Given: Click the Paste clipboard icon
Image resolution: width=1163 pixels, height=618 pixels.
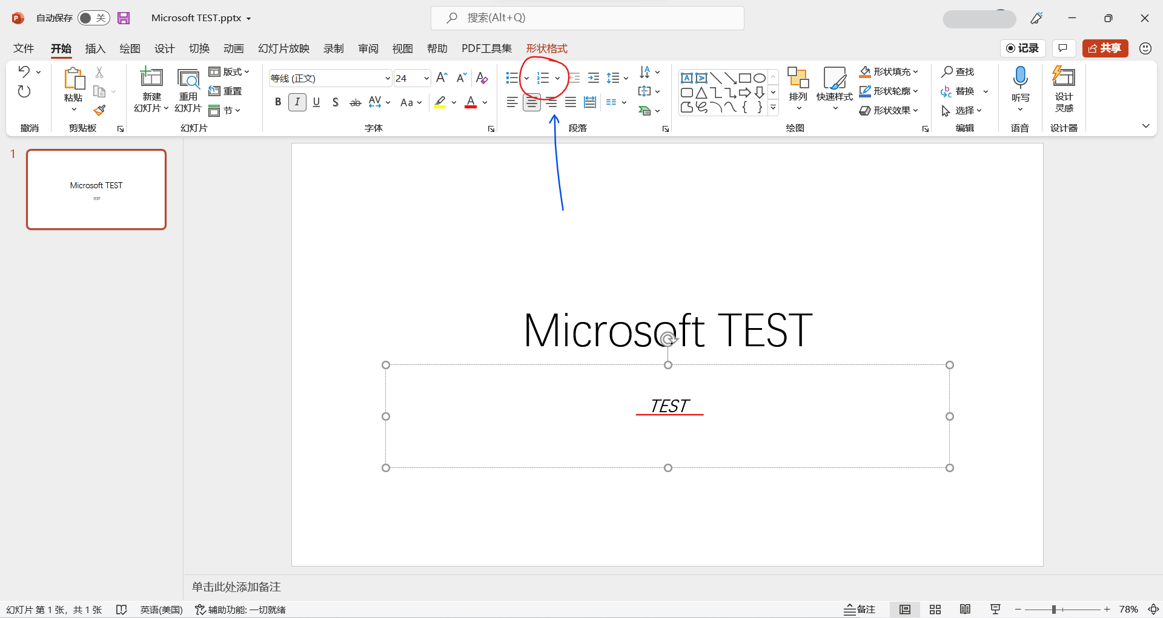Looking at the screenshot, I should (x=73, y=79).
